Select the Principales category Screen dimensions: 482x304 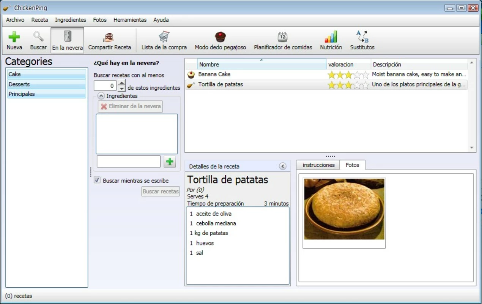tap(47, 94)
